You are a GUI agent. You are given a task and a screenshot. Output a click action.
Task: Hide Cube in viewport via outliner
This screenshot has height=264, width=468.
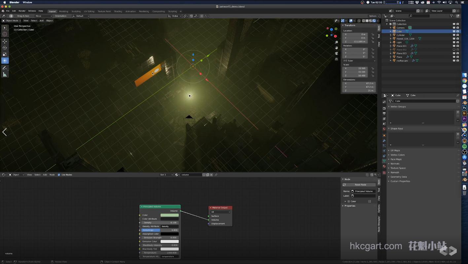click(x=454, y=31)
